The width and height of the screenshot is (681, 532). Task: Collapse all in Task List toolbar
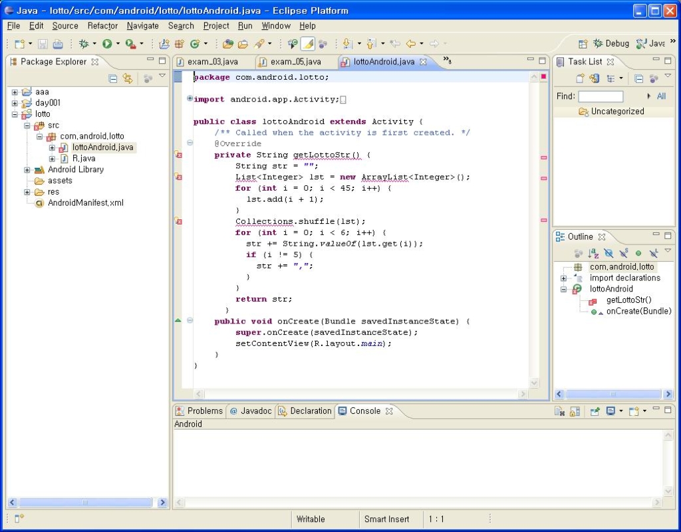coord(639,78)
